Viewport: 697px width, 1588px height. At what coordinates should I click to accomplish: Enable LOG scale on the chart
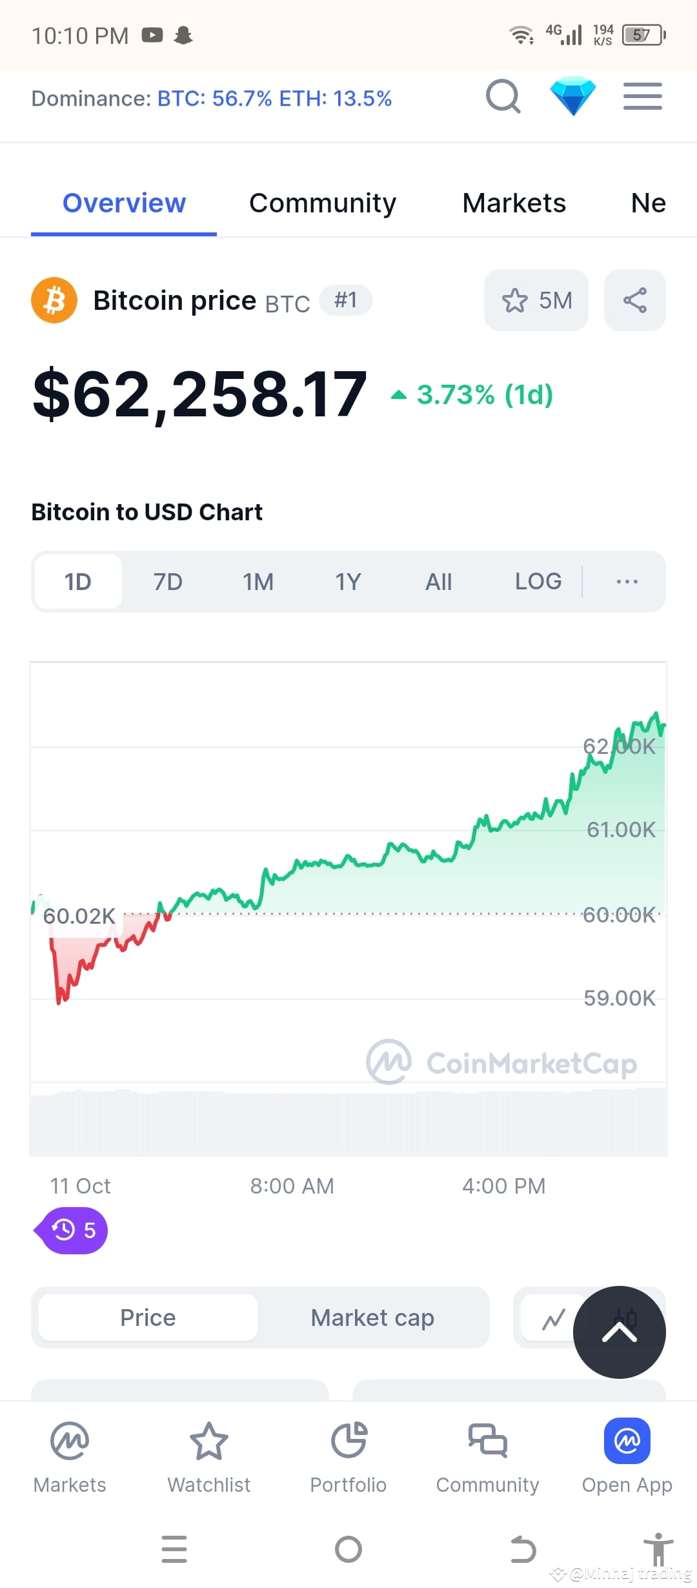tap(538, 581)
